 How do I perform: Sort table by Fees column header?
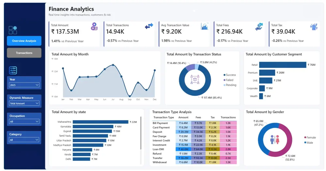point(198,117)
